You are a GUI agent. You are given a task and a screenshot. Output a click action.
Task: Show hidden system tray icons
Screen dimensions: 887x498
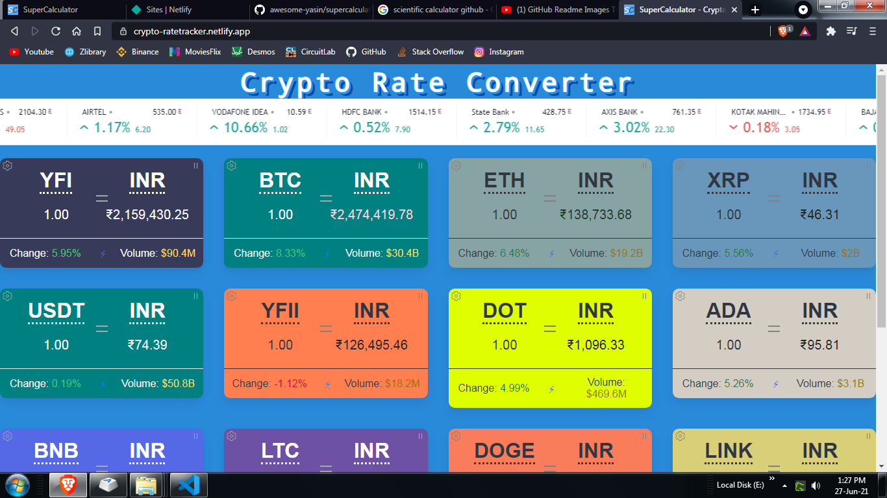[784, 485]
